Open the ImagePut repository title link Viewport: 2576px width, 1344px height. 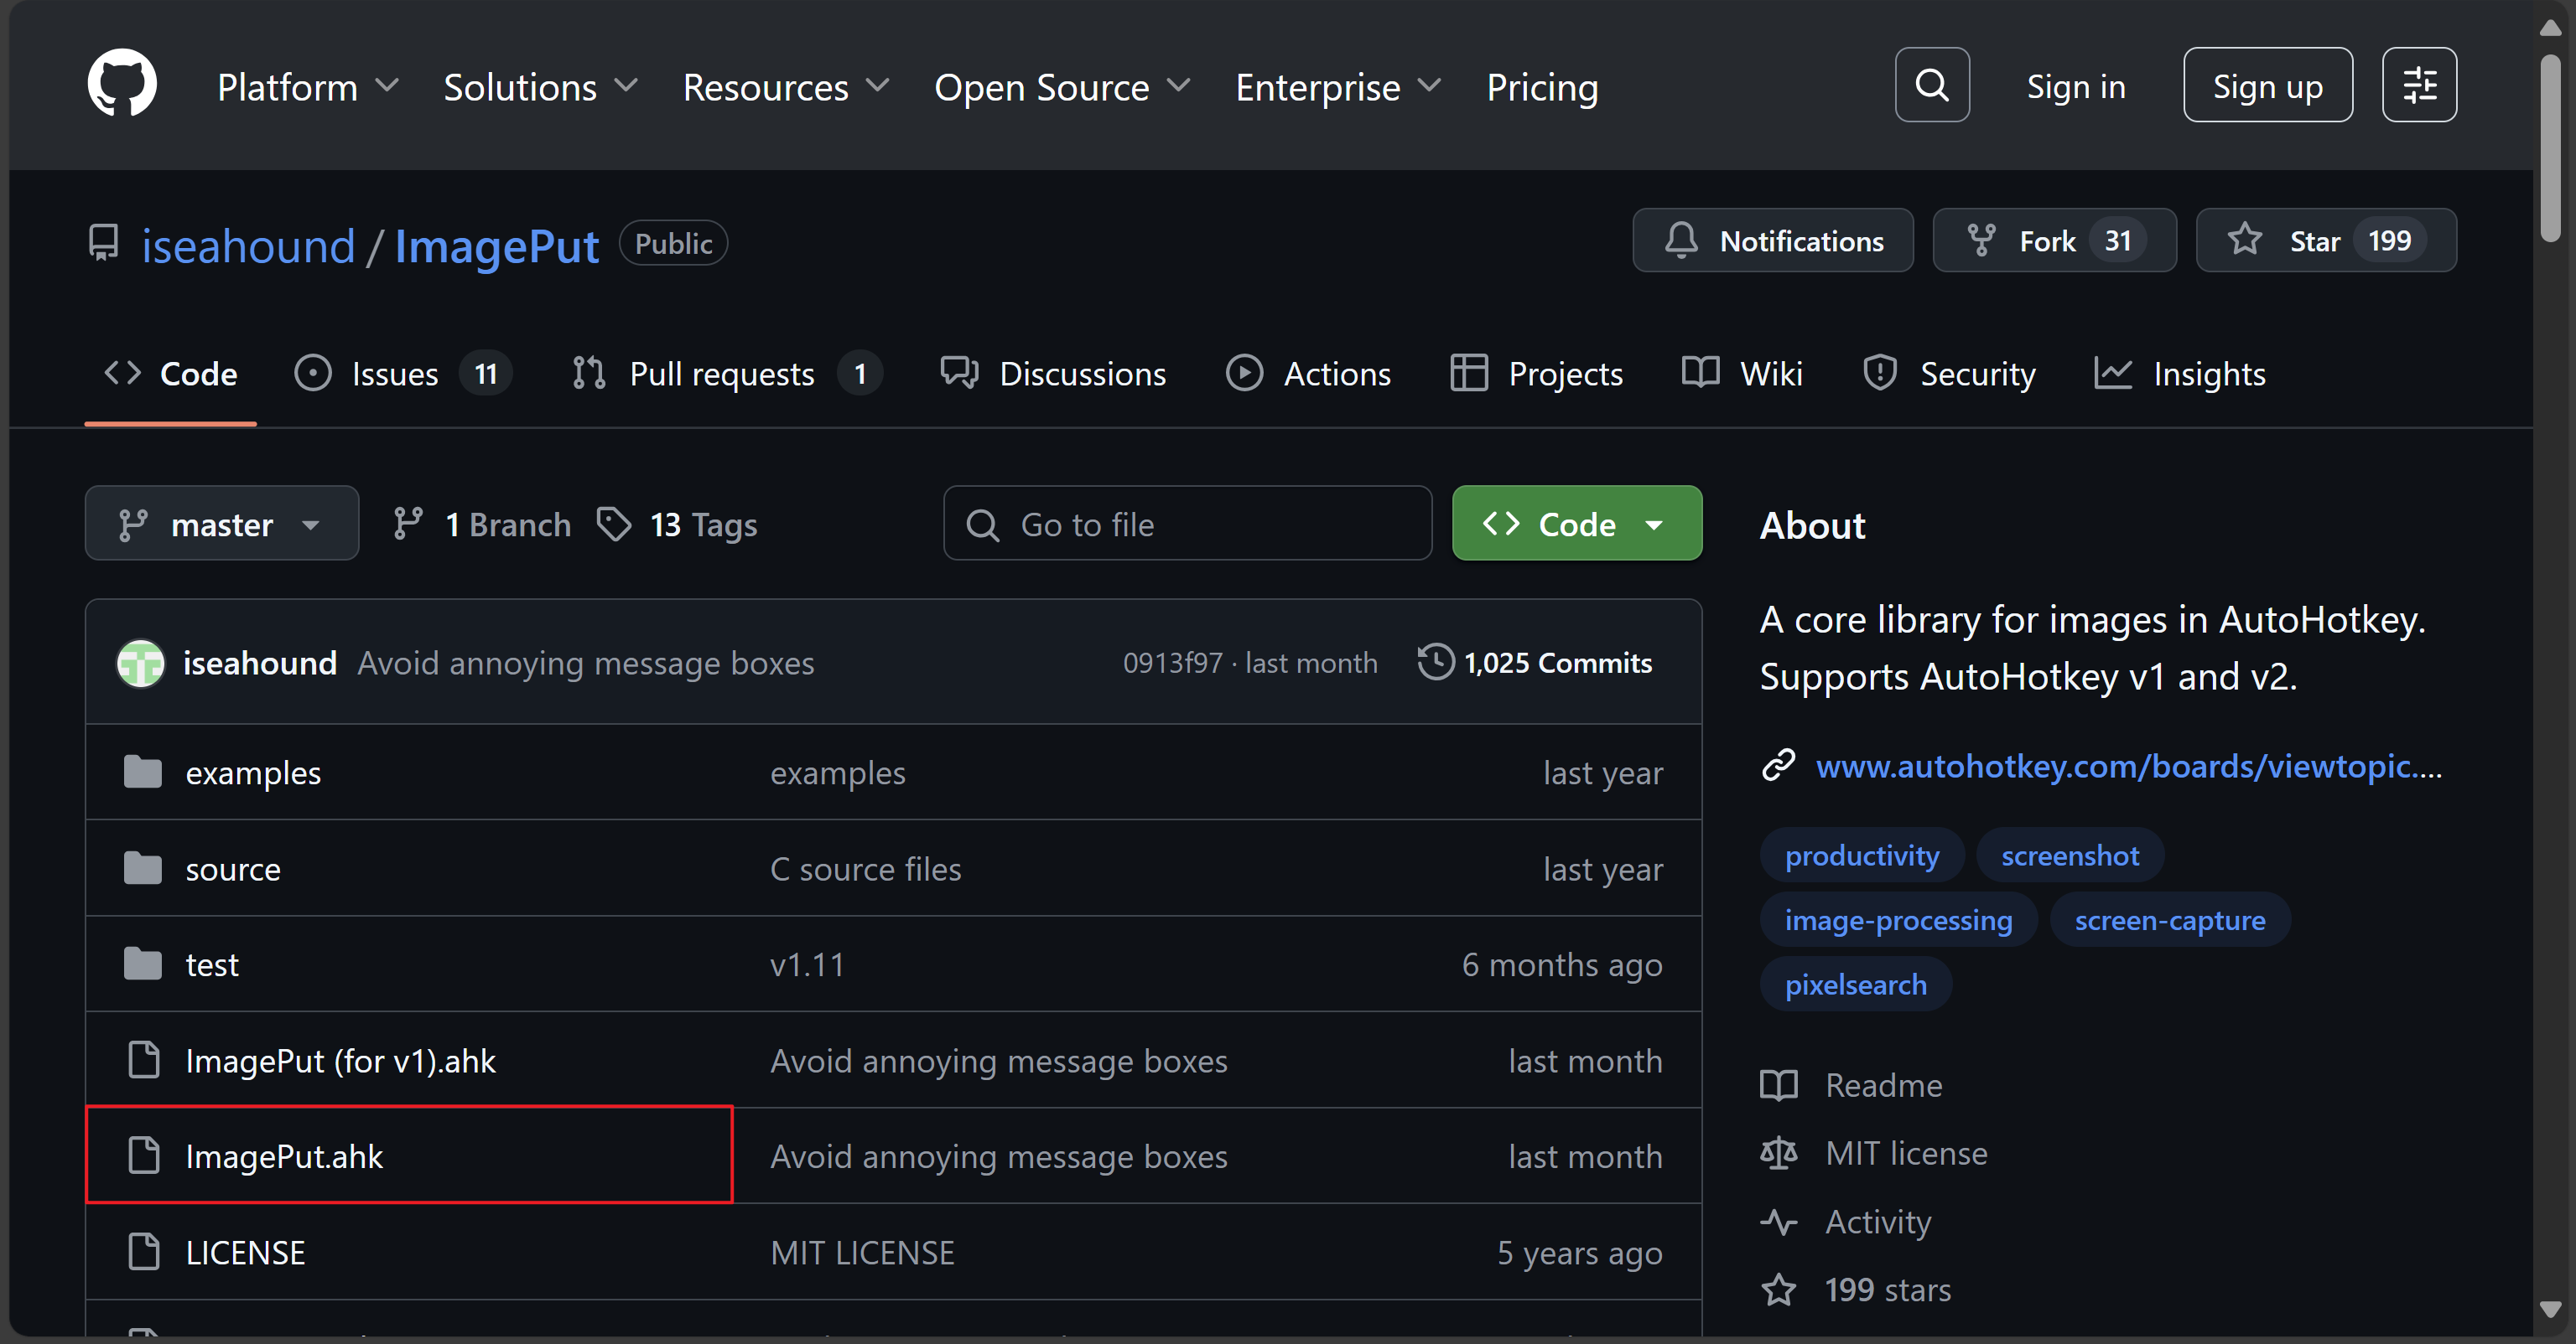tap(496, 246)
